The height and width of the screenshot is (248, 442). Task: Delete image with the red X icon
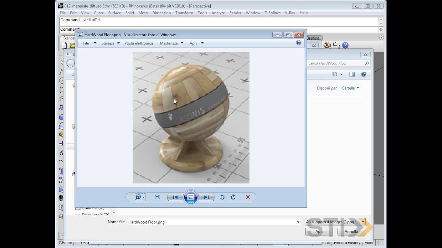[x=248, y=197]
